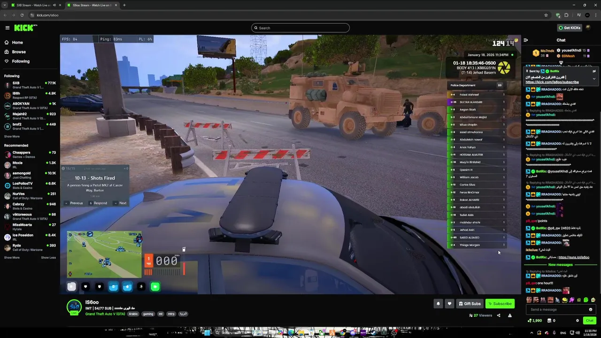Collapse the chat panel icon

[525, 40]
